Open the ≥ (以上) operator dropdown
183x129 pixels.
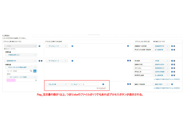point(75,84)
